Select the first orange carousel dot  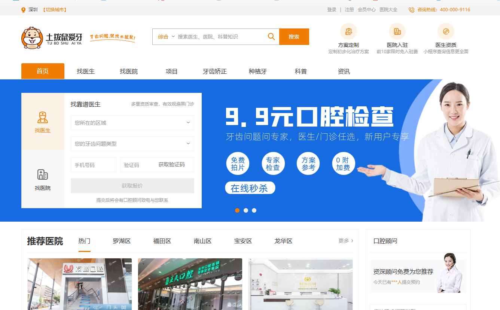point(237,210)
